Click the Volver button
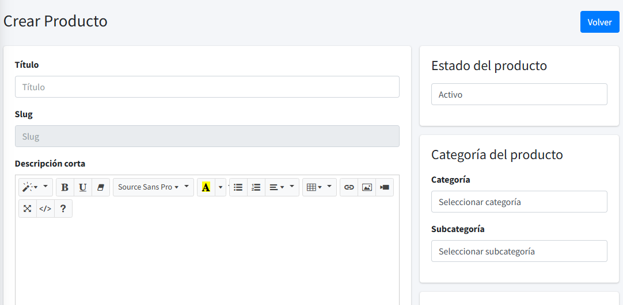 599,22
